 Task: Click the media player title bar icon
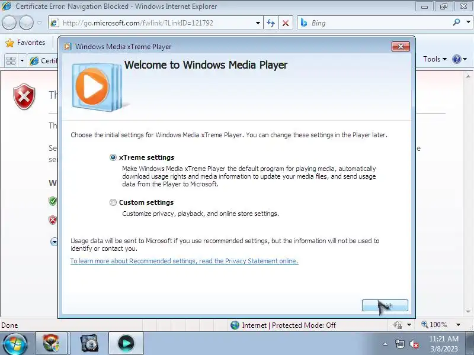[68, 47]
